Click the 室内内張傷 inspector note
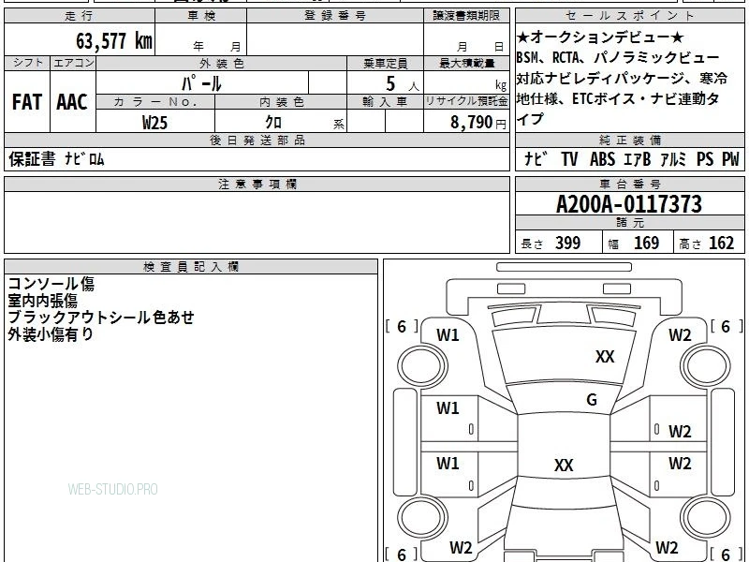749x562 pixels. 42,301
